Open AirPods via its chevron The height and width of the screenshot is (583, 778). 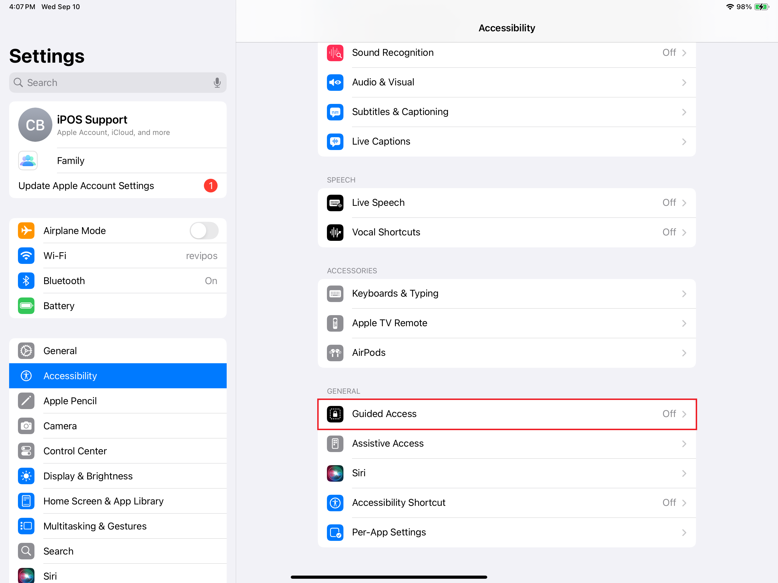coord(684,353)
